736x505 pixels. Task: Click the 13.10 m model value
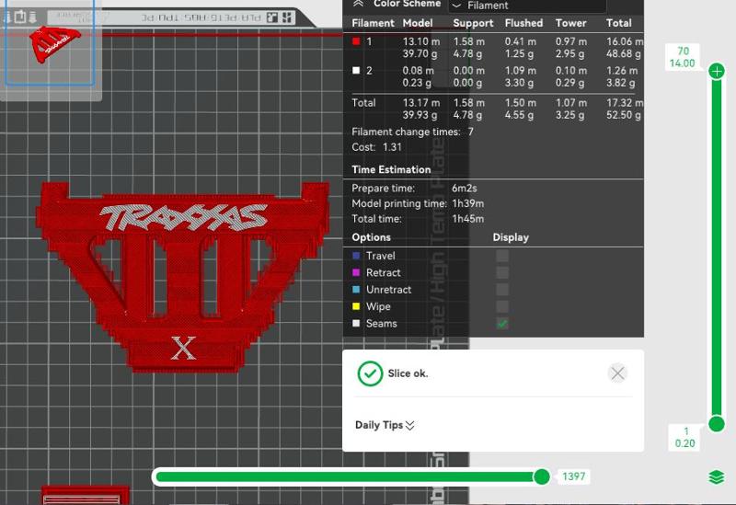(x=421, y=41)
